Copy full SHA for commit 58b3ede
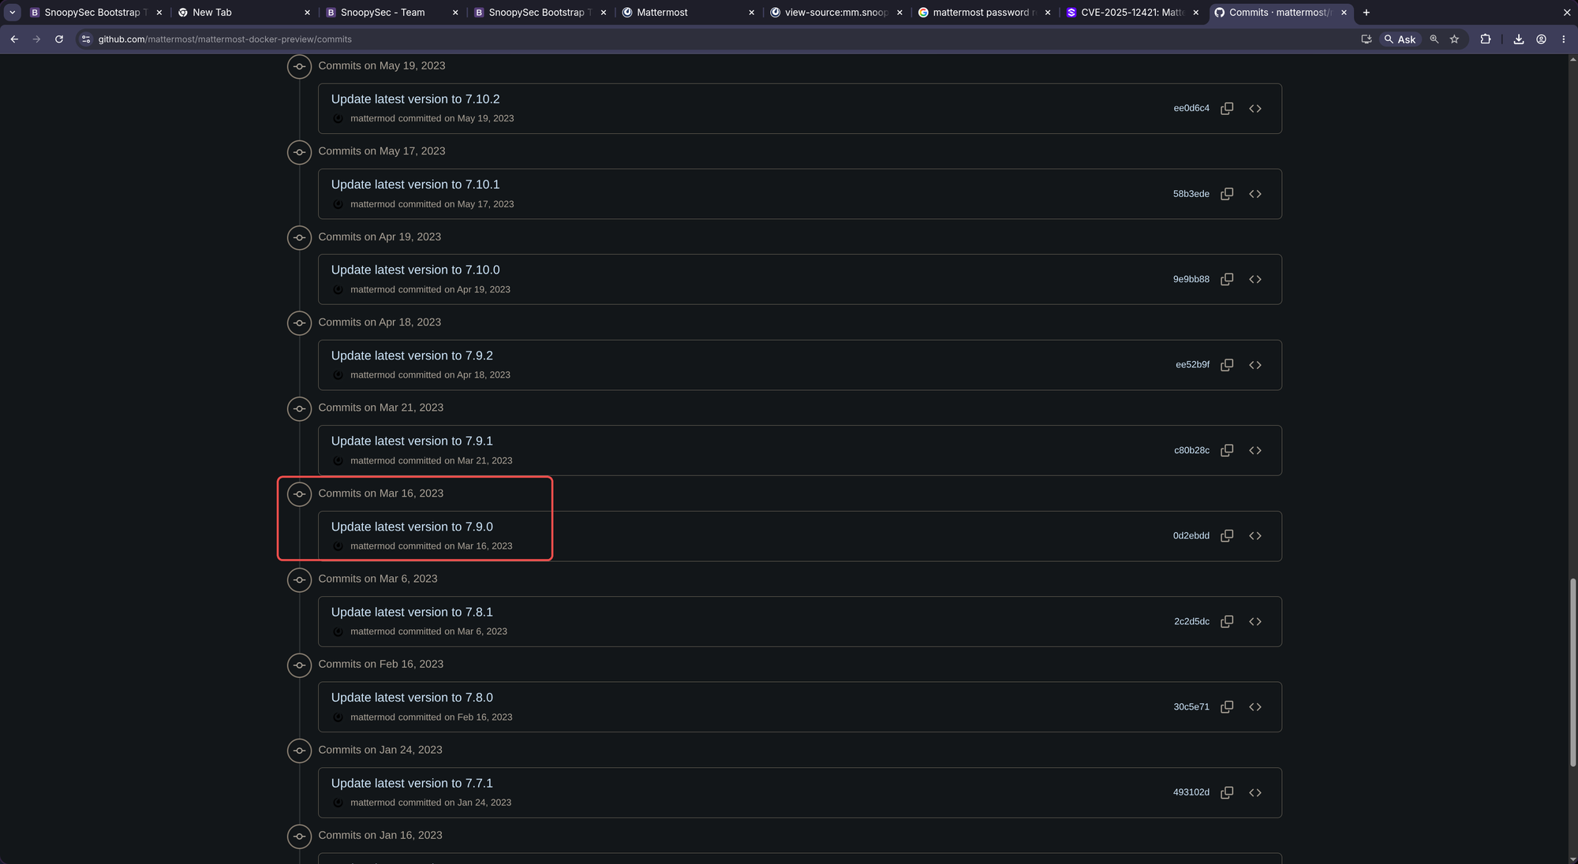The height and width of the screenshot is (864, 1578). click(1227, 194)
